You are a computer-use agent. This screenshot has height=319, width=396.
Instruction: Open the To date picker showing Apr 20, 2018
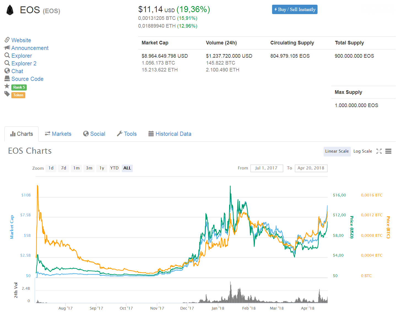311,168
